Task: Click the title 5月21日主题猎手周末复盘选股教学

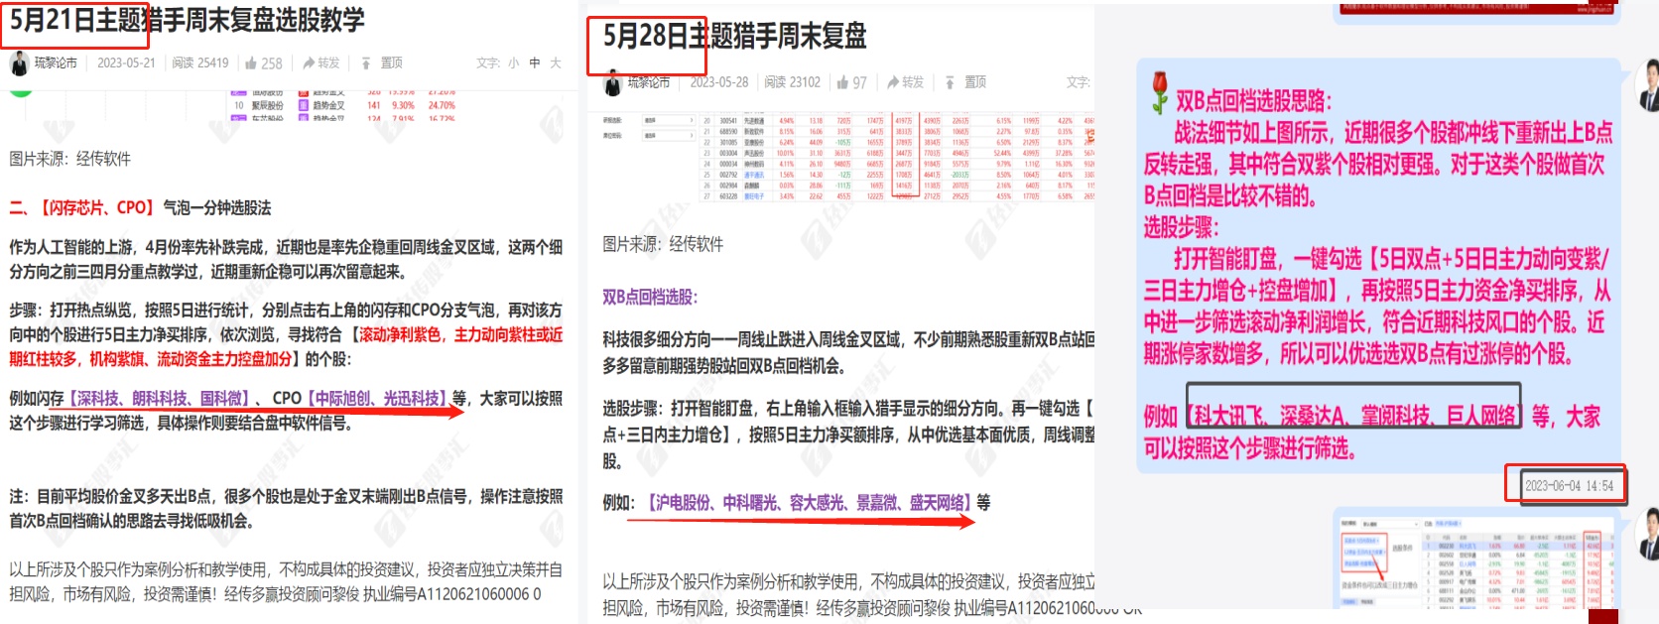Action: 187,21
